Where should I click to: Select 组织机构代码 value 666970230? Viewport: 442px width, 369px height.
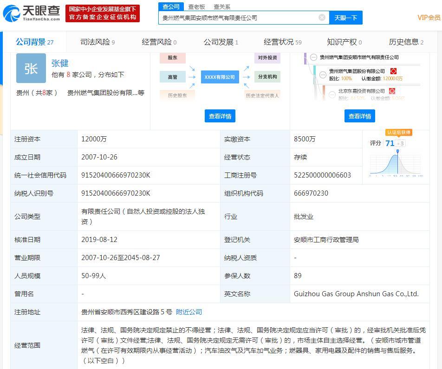[x=311, y=193]
